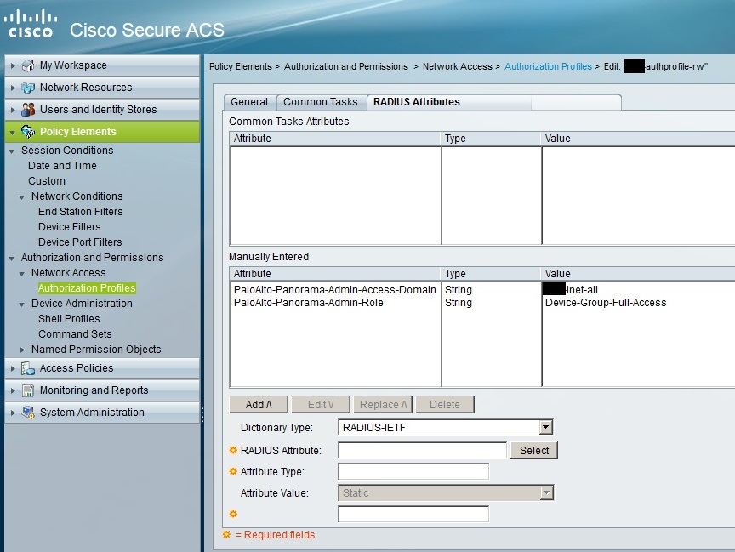The width and height of the screenshot is (735, 552).
Task: Click the RADIUS Attribute input field
Action: point(422,450)
